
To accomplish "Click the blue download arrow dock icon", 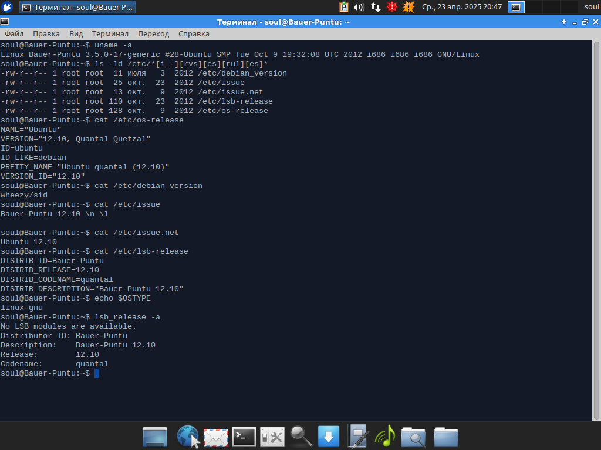I will point(329,437).
